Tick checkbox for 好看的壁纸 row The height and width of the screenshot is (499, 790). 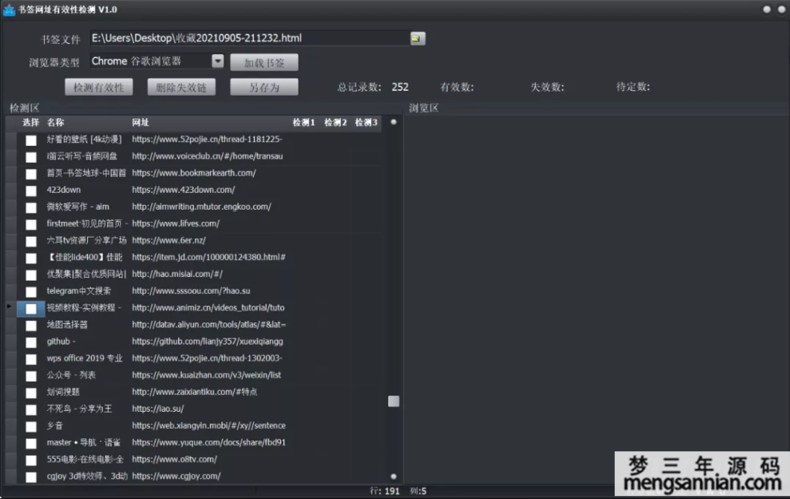pos(31,140)
